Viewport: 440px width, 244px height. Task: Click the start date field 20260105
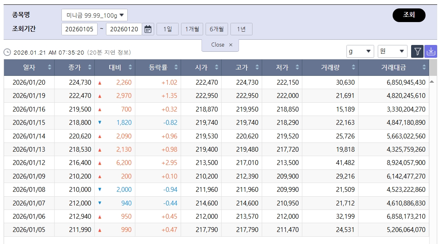point(79,29)
